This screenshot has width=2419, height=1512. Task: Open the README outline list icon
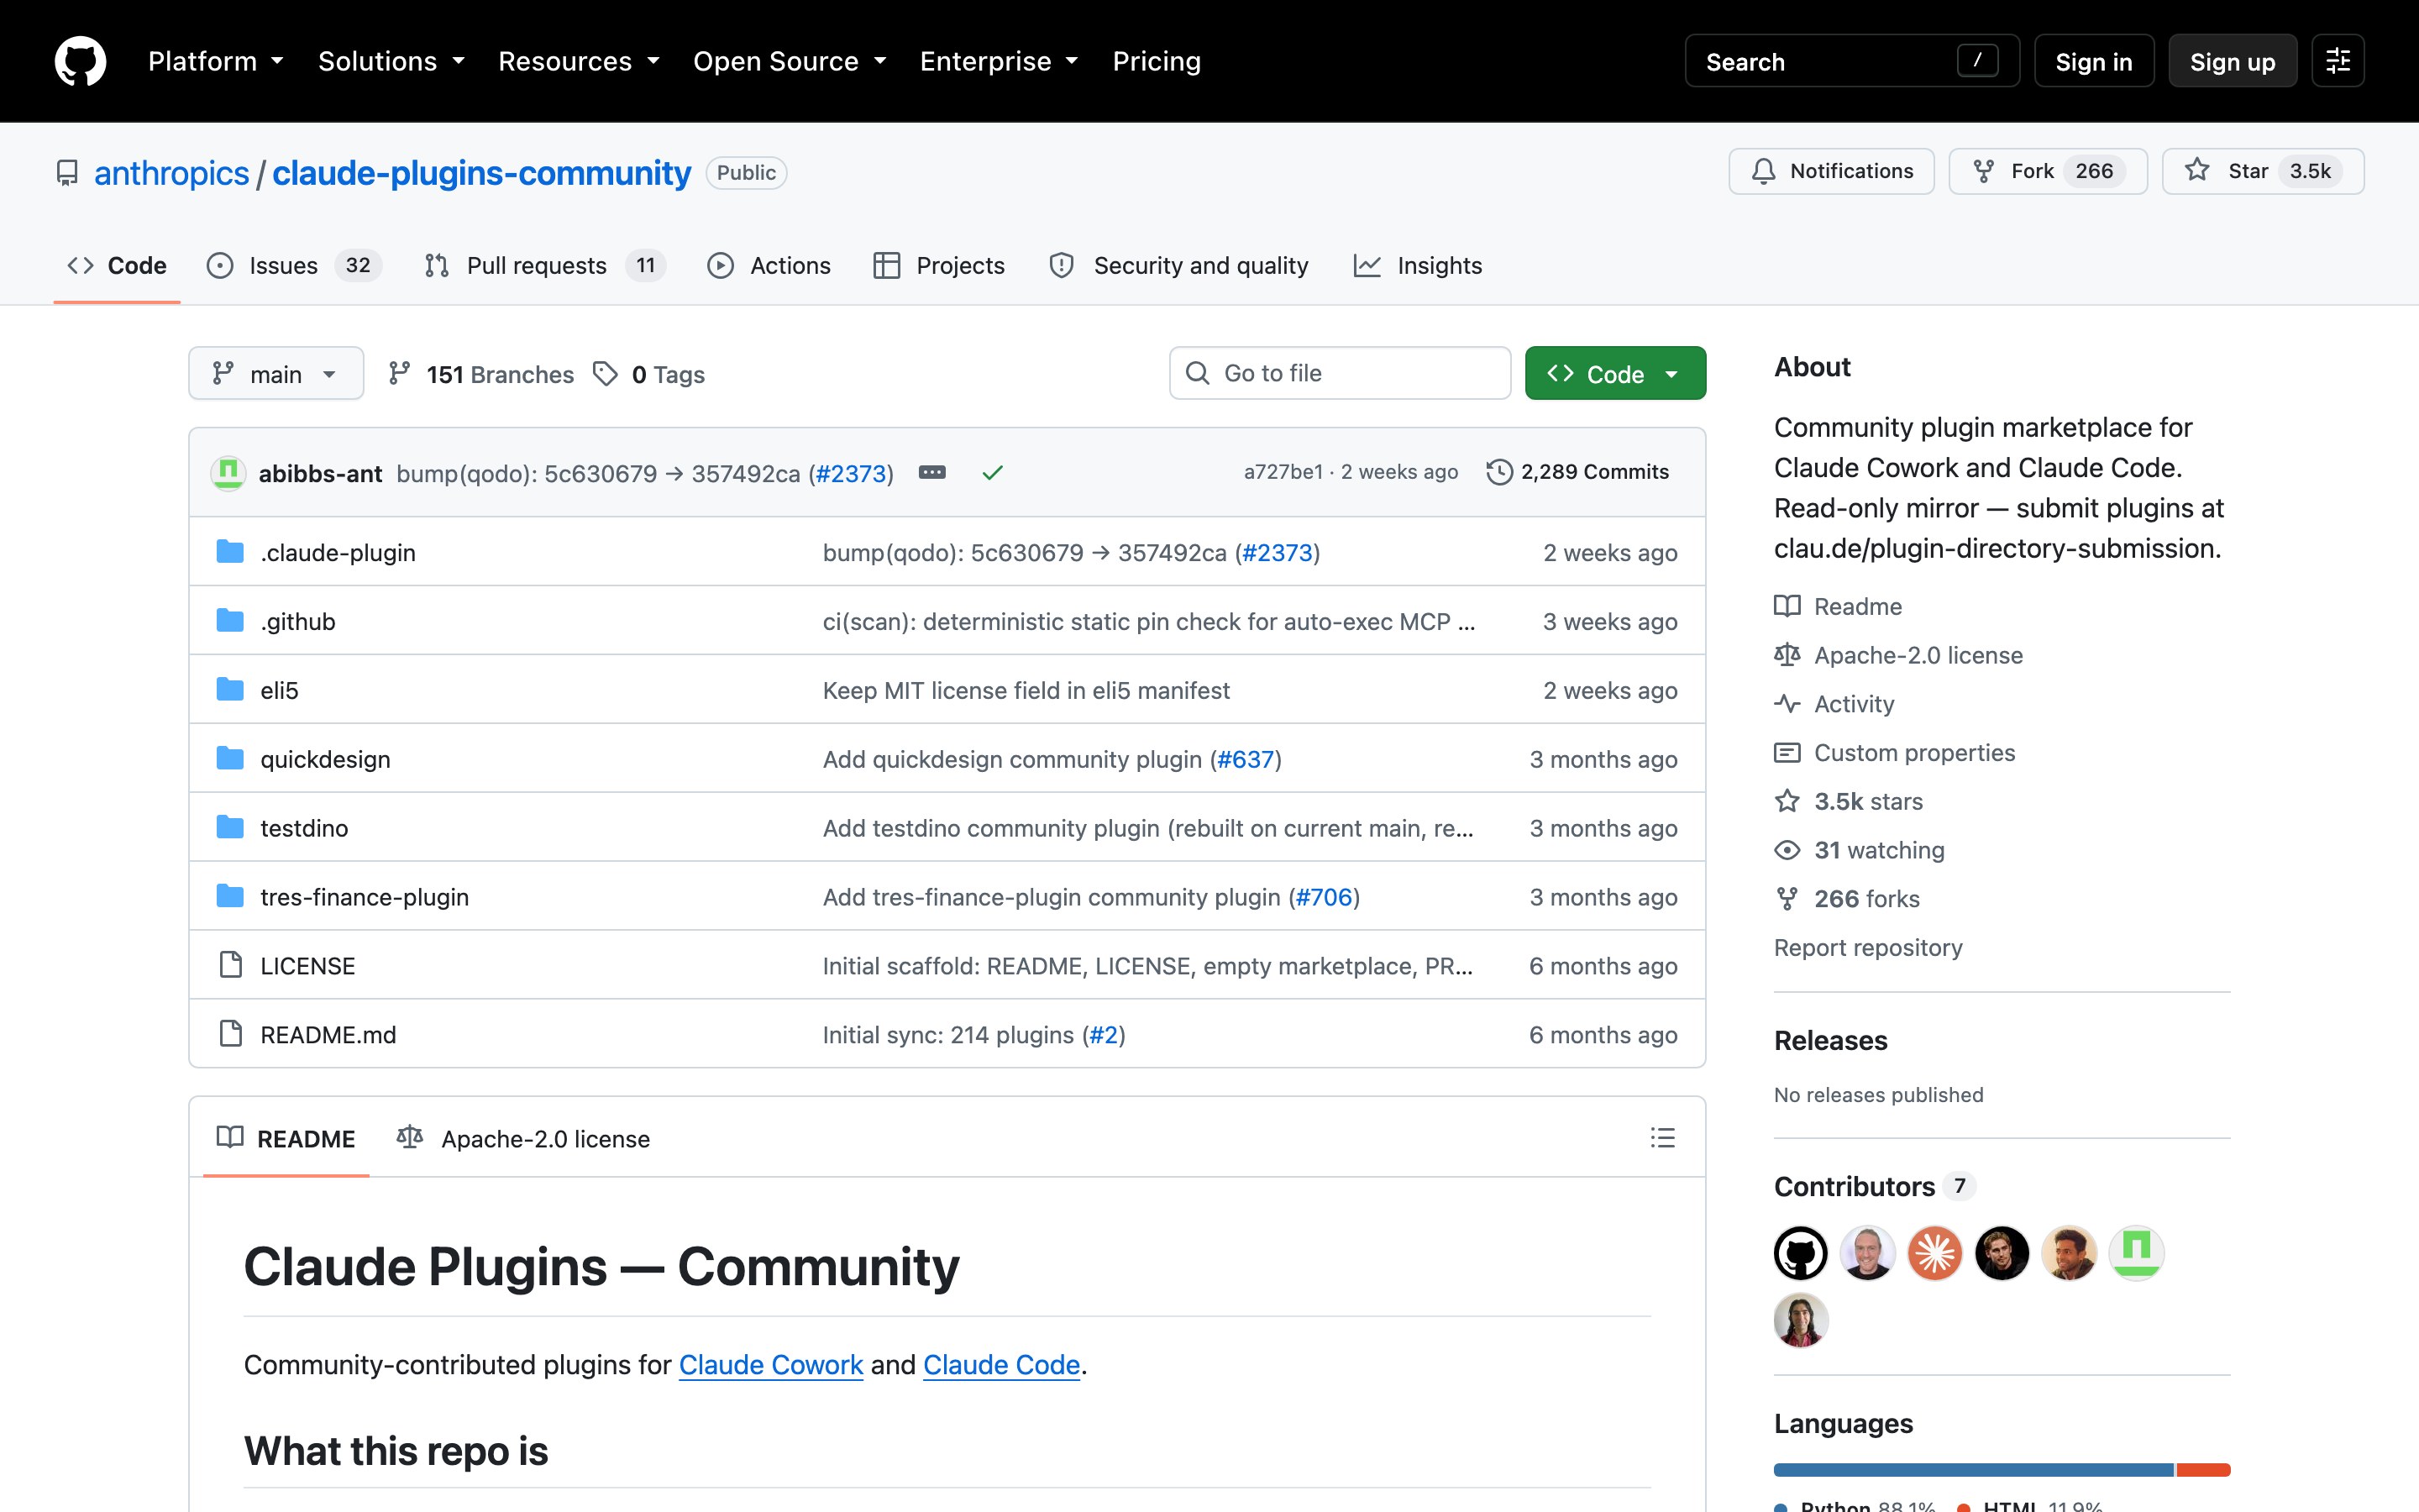coord(1662,1138)
